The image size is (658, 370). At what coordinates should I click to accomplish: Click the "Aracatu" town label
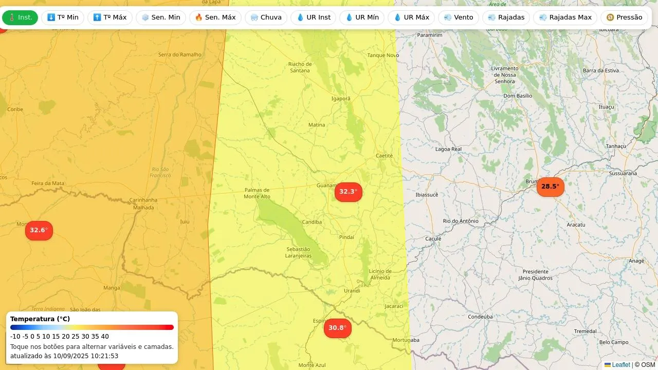(576, 225)
